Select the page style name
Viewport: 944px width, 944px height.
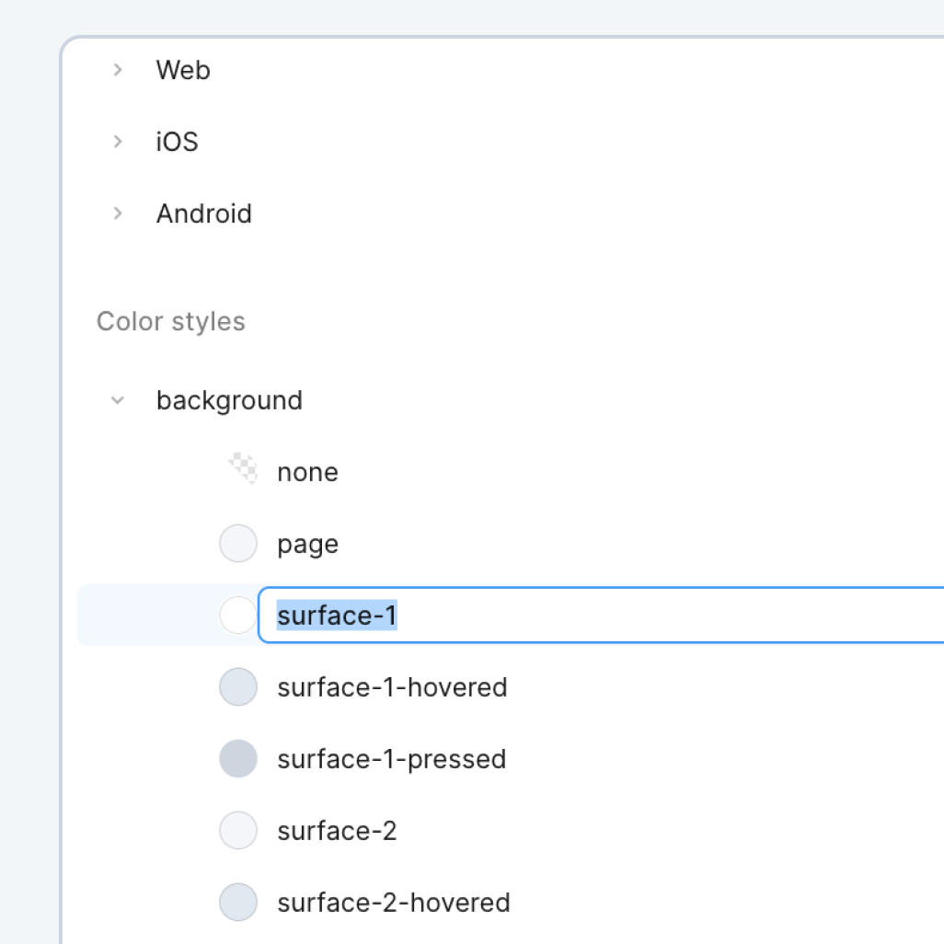(307, 544)
